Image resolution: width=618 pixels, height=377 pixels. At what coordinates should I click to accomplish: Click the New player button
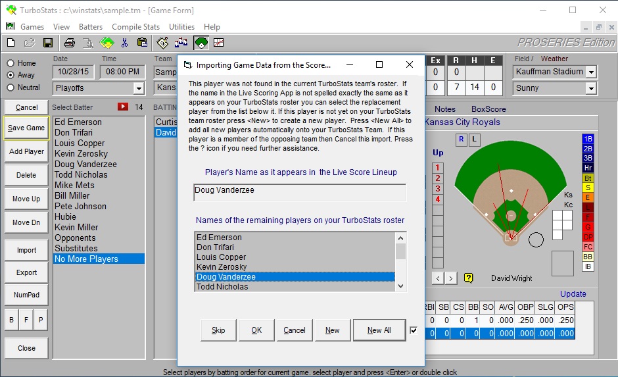coord(332,330)
